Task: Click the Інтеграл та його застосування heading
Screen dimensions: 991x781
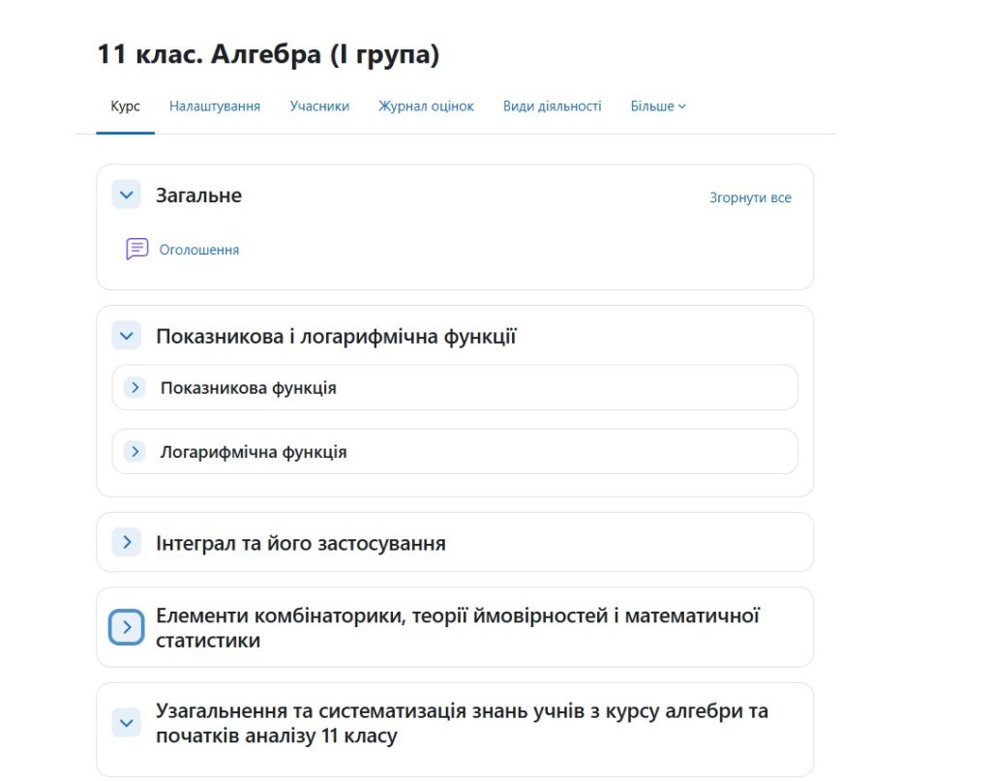Action: point(301,543)
